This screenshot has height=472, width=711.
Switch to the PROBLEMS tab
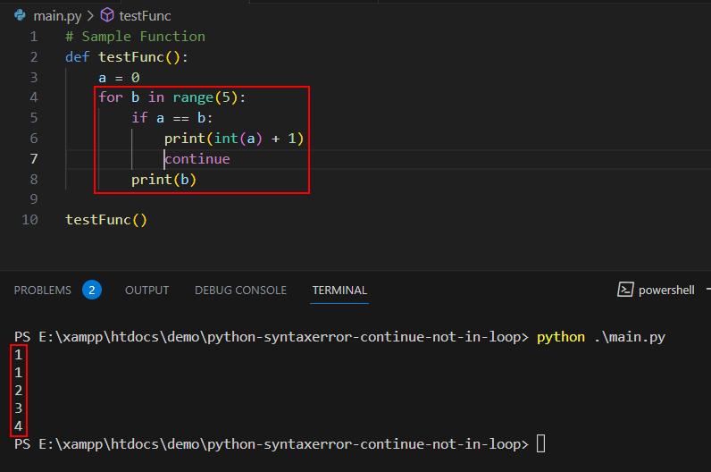tap(43, 290)
